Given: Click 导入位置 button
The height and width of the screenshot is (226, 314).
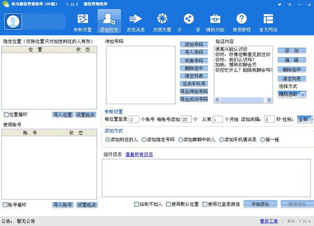Looking at the screenshot, I should click(x=63, y=115).
